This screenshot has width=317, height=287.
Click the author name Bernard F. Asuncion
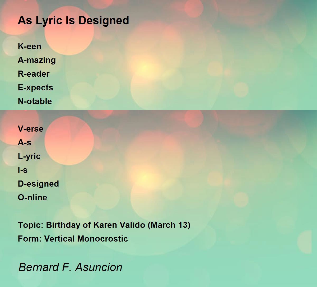click(70, 267)
